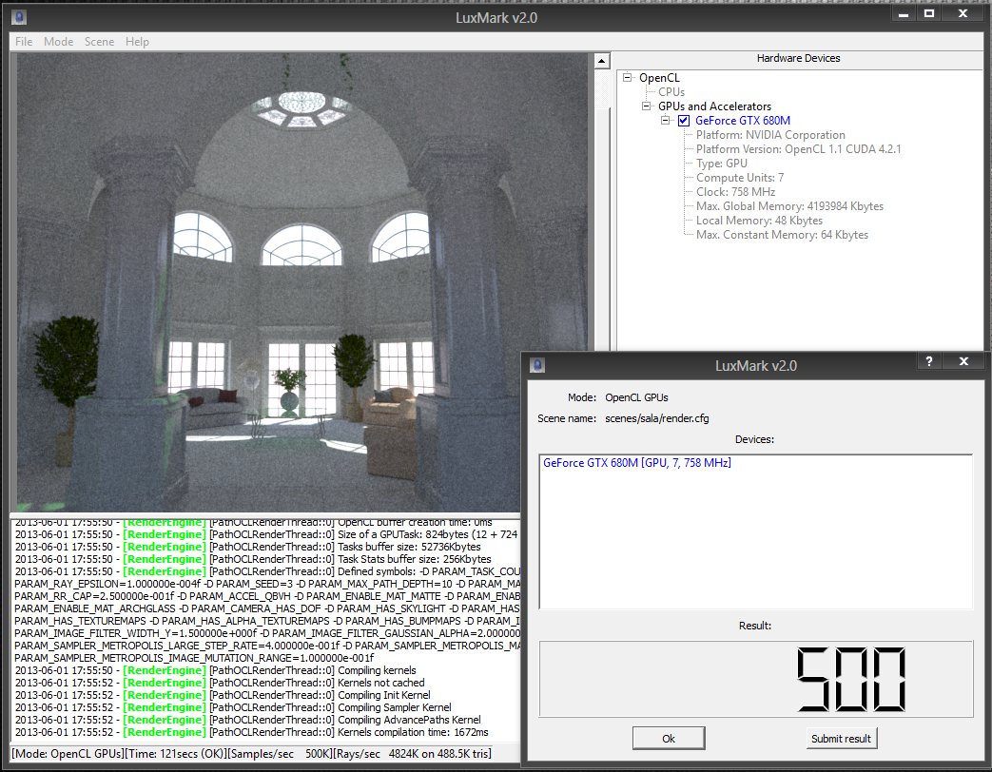Click 'Max. Global Memory: 4193984 Kbytes' row
The width and height of the screenshot is (992, 772).
(x=789, y=206)
